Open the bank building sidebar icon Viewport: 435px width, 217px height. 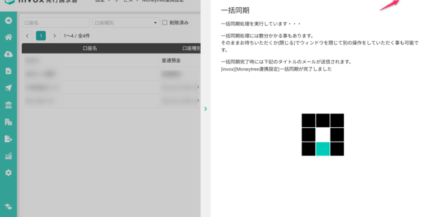coord(8,105)
